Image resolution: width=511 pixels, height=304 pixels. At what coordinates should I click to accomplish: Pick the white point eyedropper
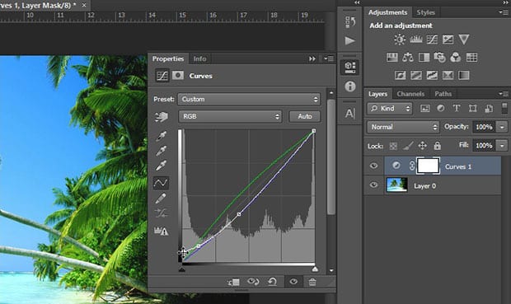point(161,166)
